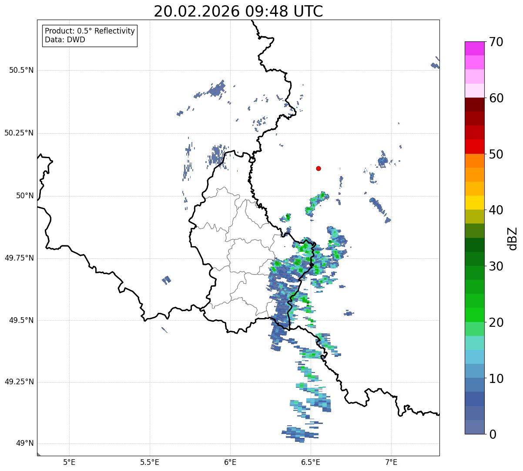Click the olive colorbar segment below 40
The image size is (523, 471).
(x=474, y=217)
